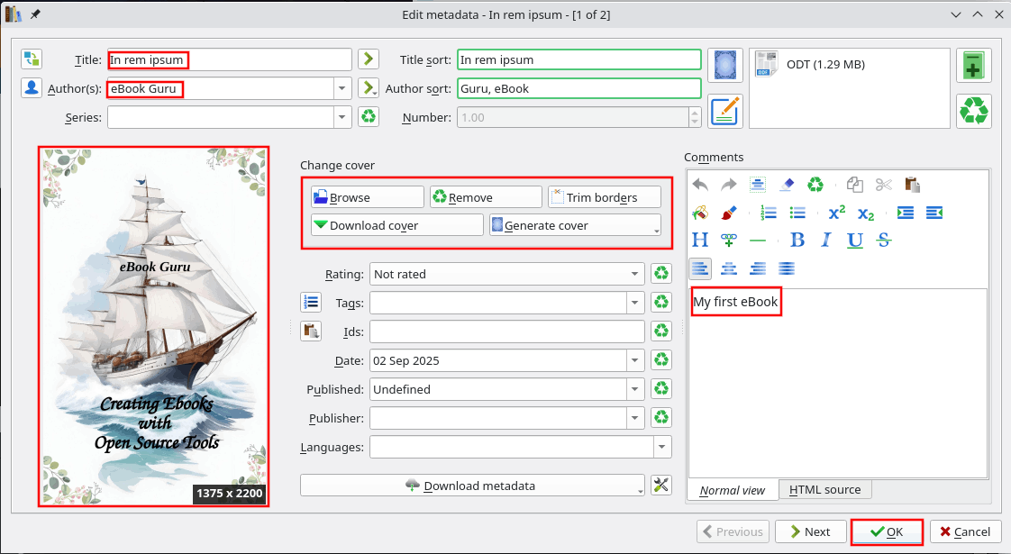Open metadata download configuration wrench icon

660,486
